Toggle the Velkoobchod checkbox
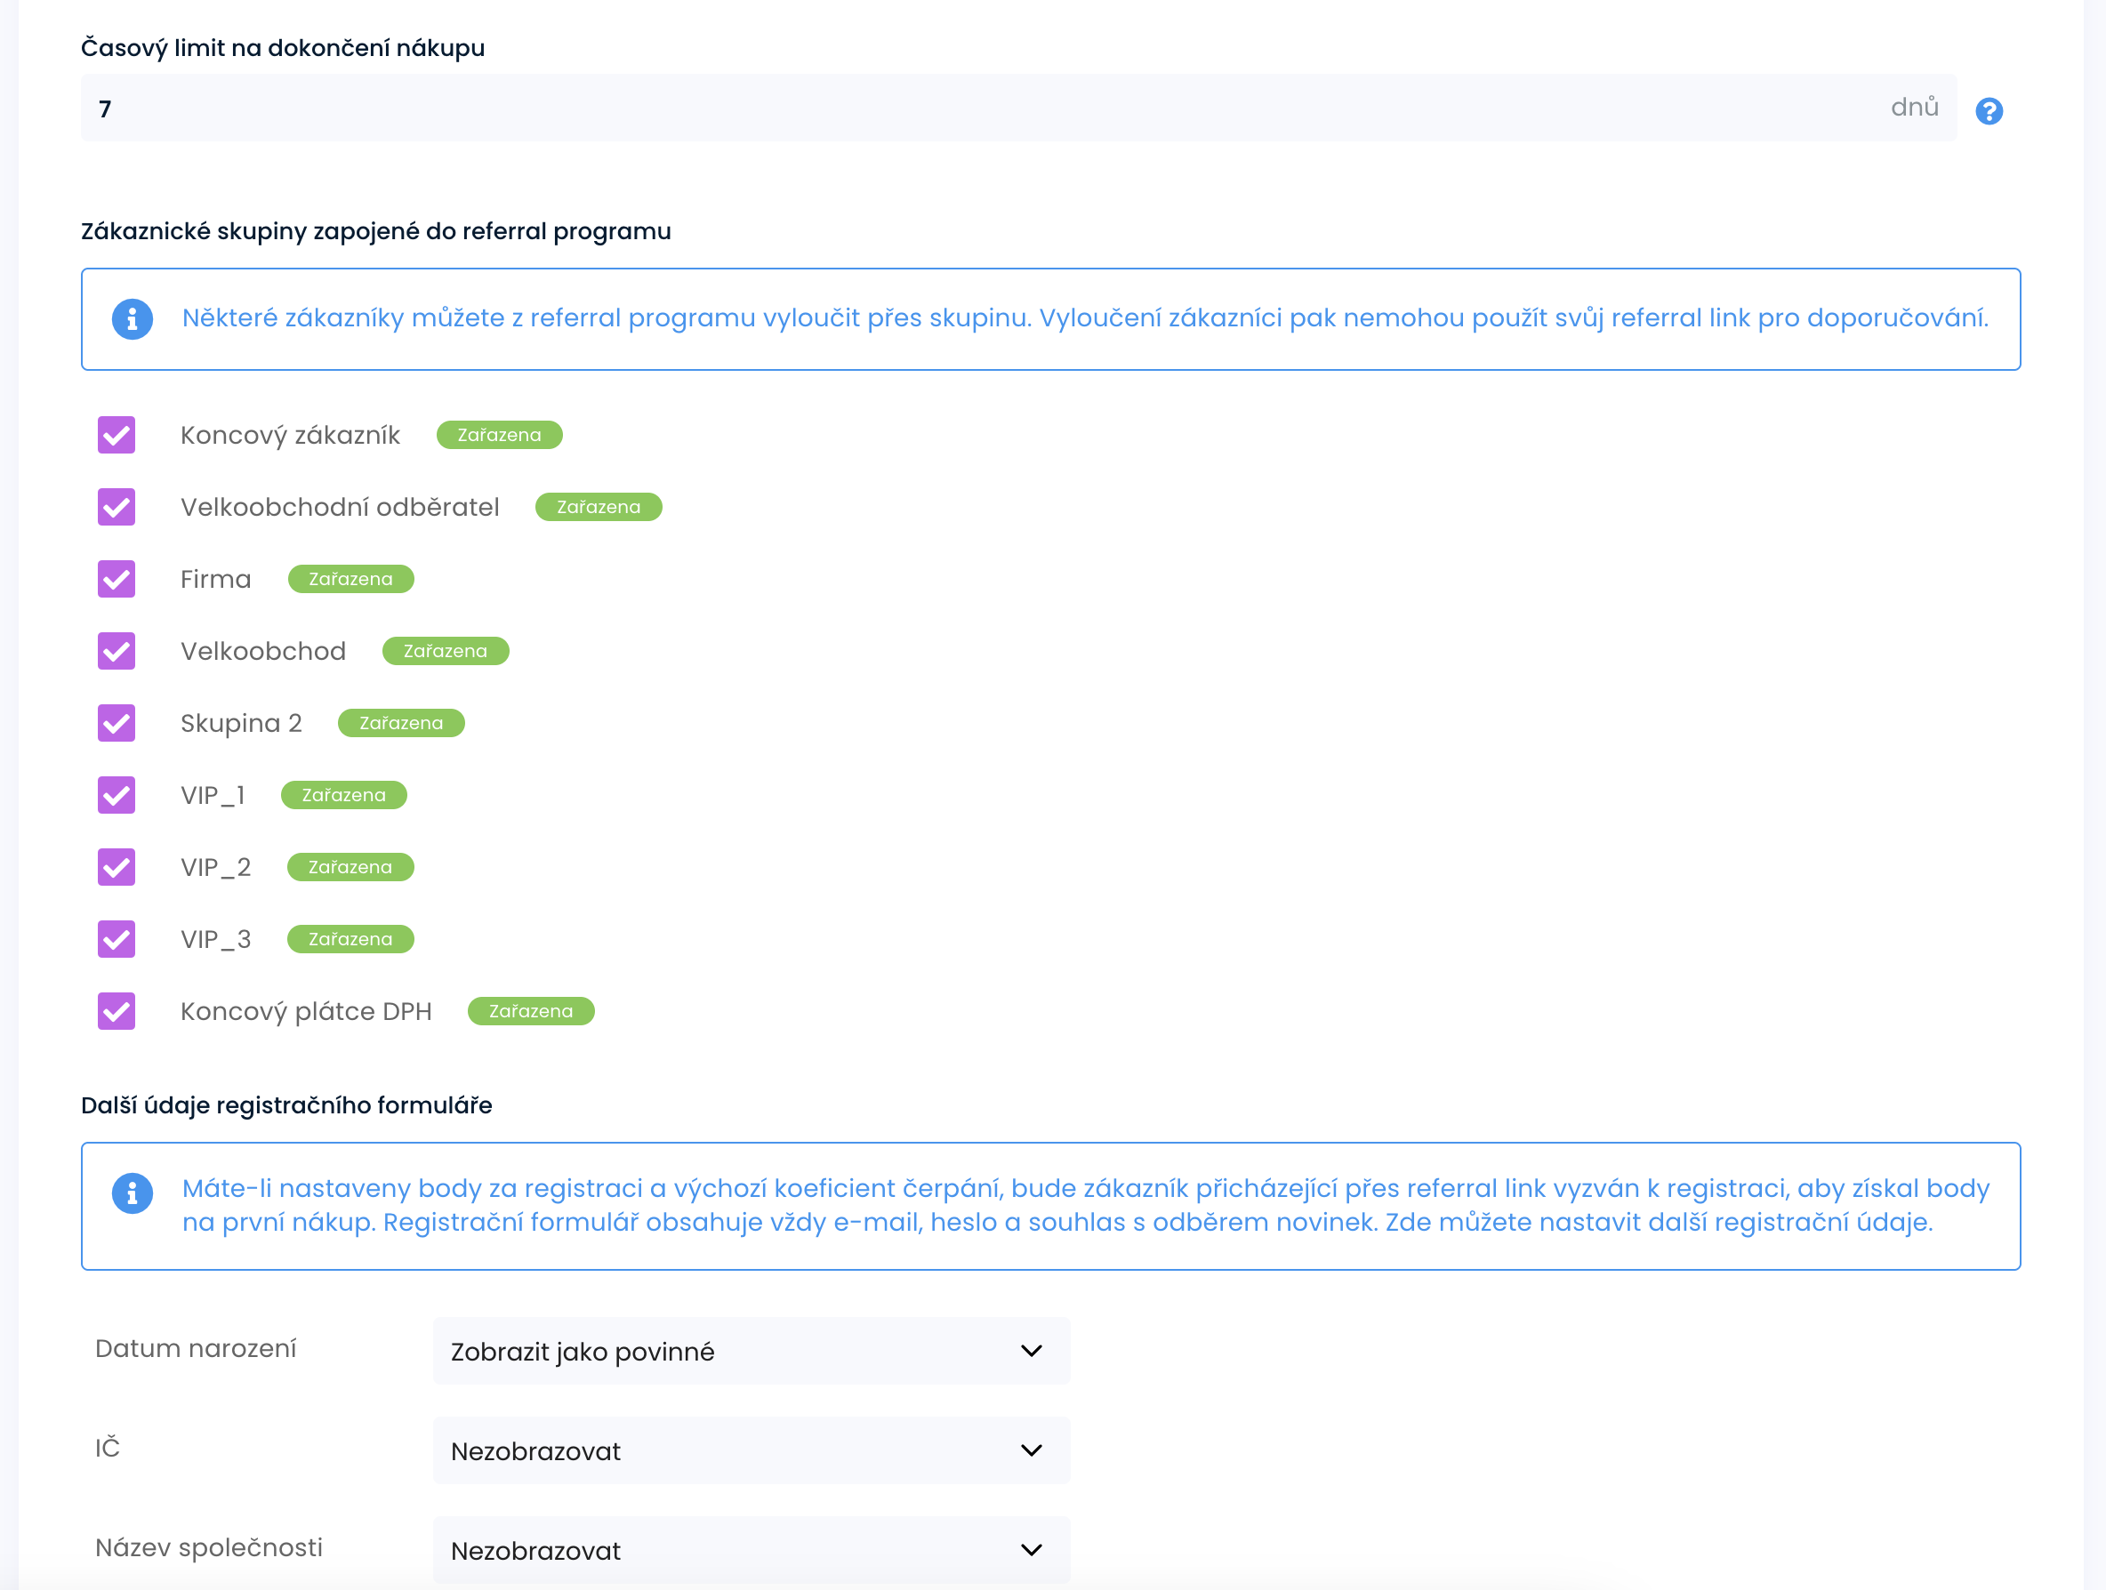The image size is (2106, 1590). point(117,651)
